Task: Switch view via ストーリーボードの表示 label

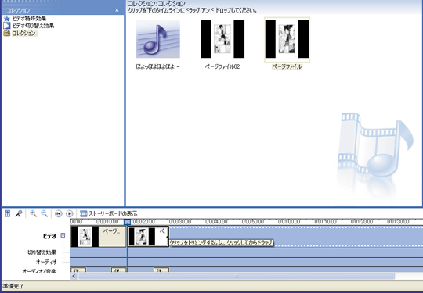Action: 113,213
